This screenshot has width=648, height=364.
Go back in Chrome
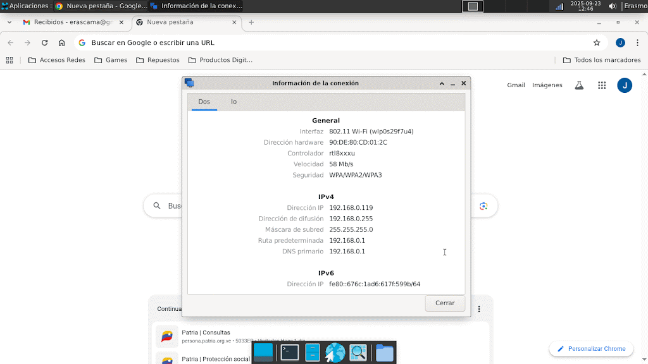click(11, 42)
